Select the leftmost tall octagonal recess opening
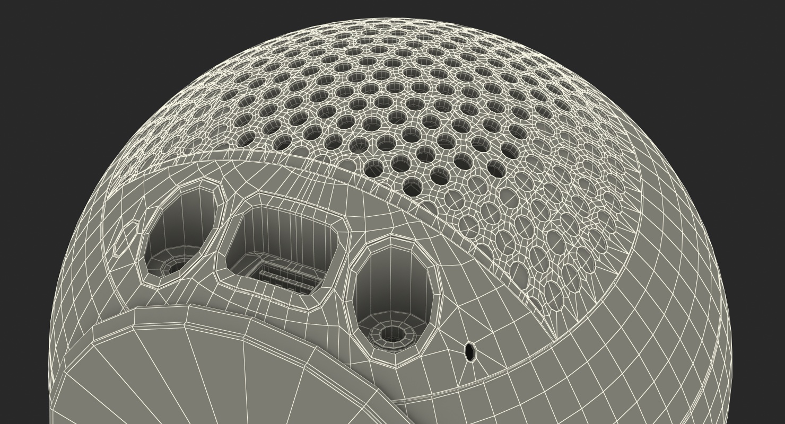This screenshot has height=424, width=785. coord(182,233)
